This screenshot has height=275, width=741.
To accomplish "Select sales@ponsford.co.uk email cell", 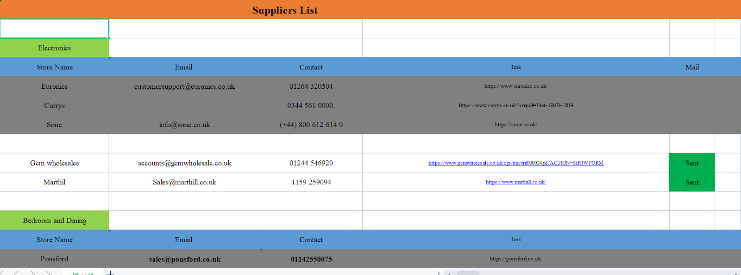I will [x=184, y=259].
